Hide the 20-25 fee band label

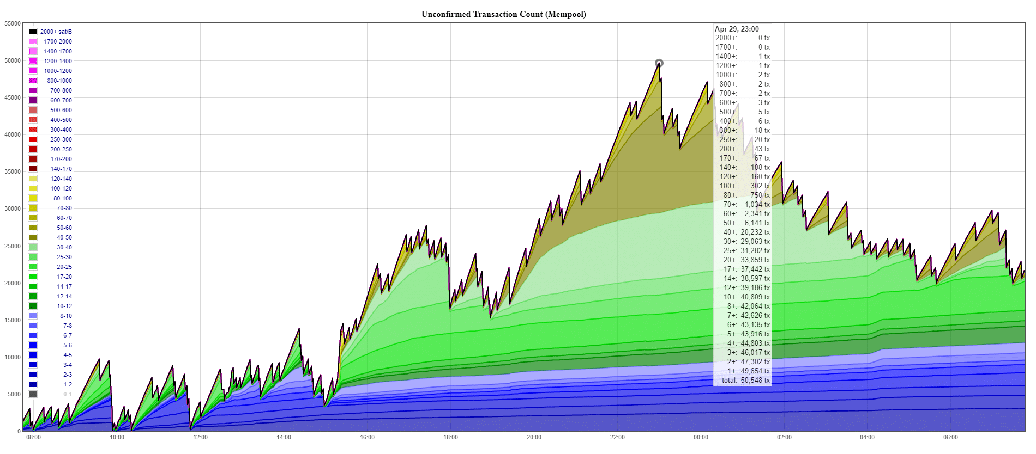click(x=64, y=267)
